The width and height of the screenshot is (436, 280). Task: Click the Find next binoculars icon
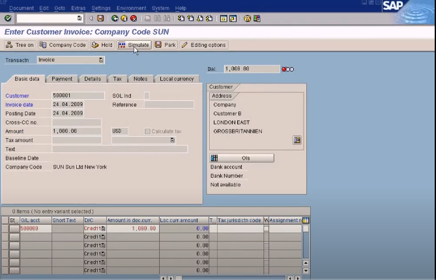[x=167, y=18]
